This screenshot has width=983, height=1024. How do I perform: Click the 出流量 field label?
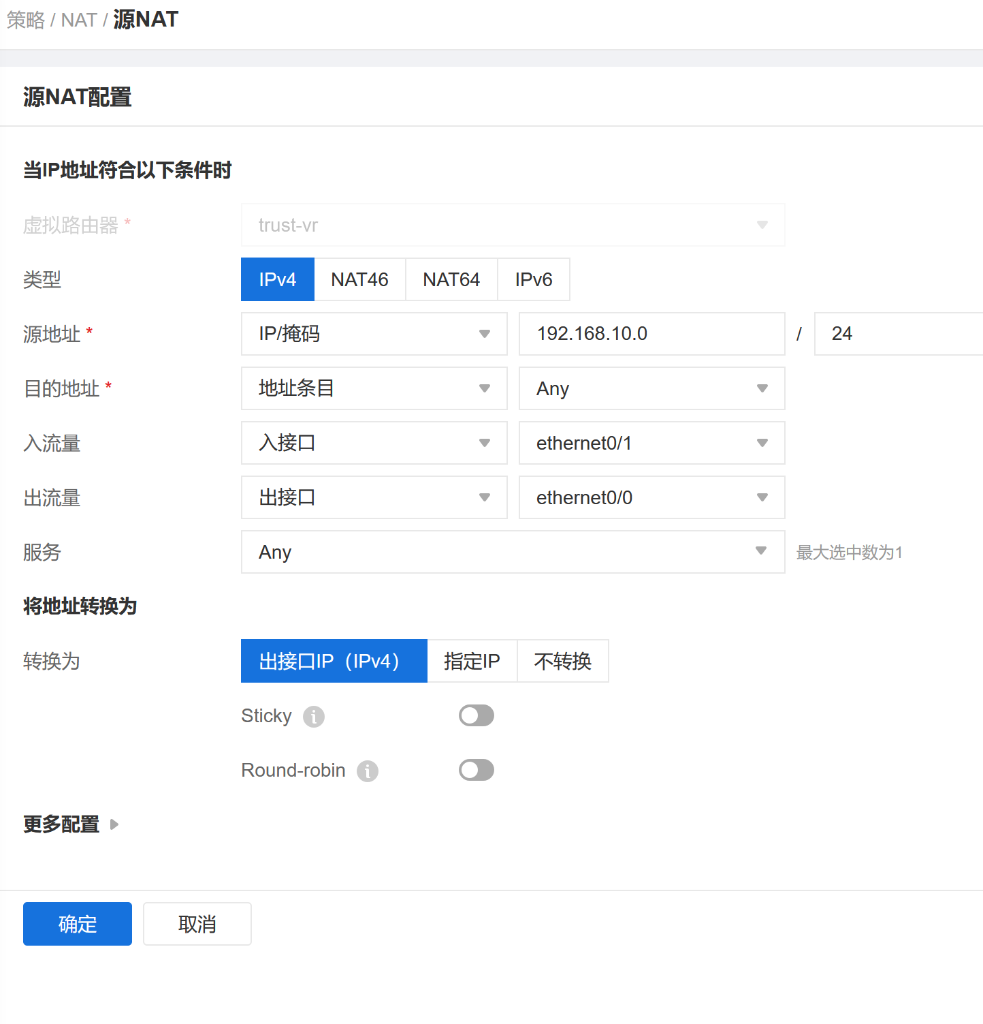click(x=52, y=497)
